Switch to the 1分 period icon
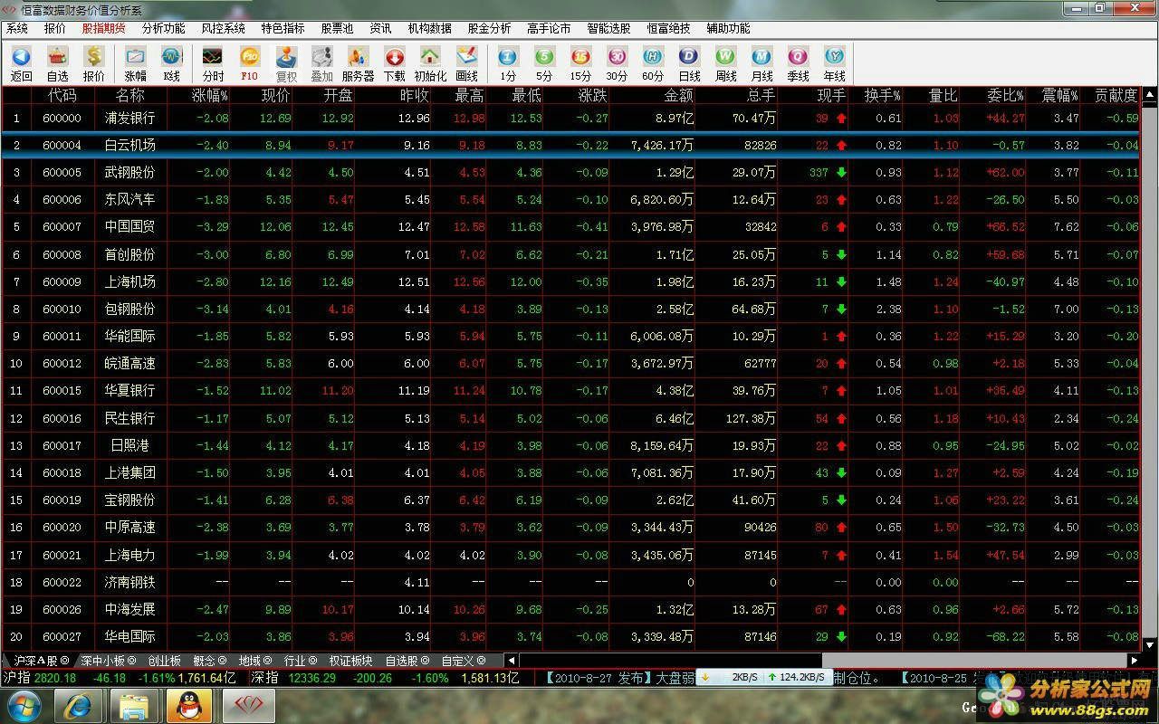Image resolution: width=1159 pixels, height=724 pixels. [x=508, y=62]
